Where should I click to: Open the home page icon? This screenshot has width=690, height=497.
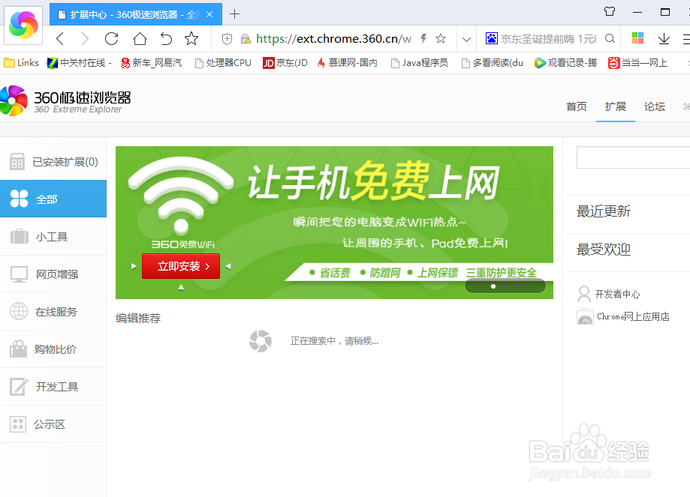tap(140, 39)
